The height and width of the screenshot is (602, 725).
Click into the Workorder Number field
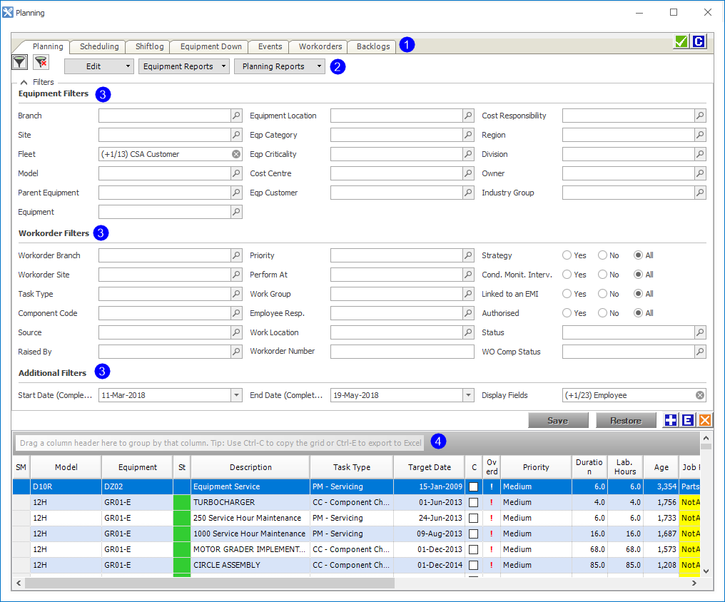(x=402, y=352)
